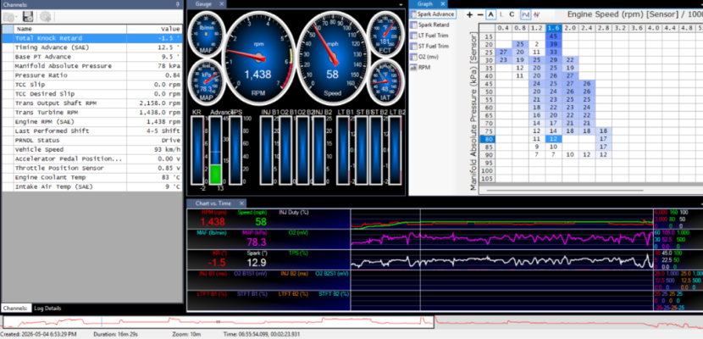Close the Chart vs. Time tab
703x339 pixels.
[x=241, y=203]
